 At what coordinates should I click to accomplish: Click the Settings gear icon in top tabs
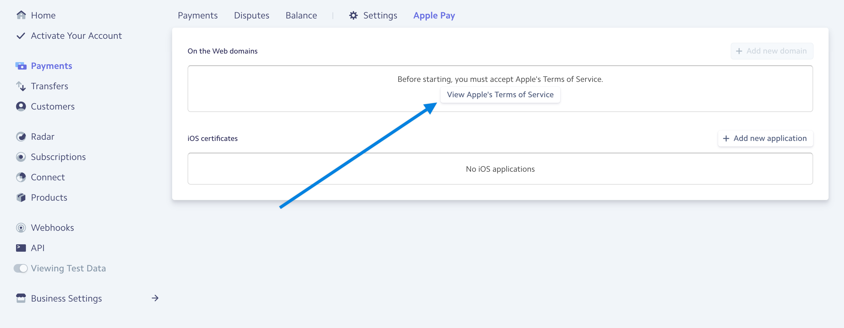coord(353,15)
